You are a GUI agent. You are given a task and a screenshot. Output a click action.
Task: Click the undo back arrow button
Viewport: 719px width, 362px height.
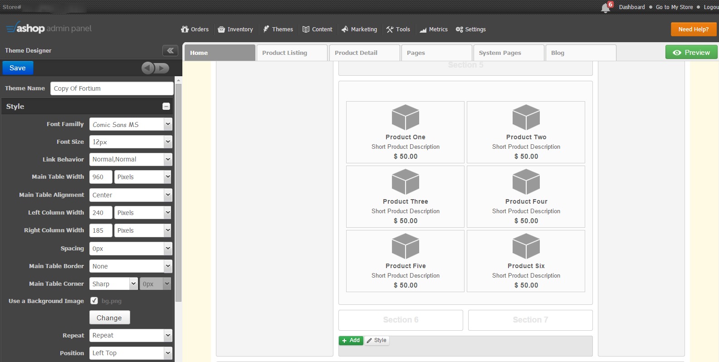click(148, 68)
